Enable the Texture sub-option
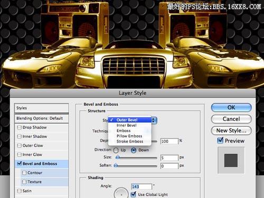Screen dimensions: 264x198 tap(24, 182)
